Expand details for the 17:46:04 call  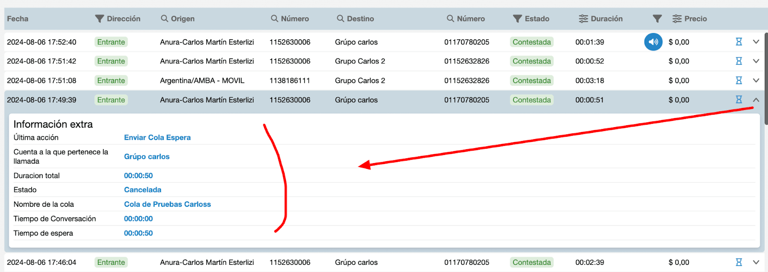pyautogui.click(x=756, y=262)
